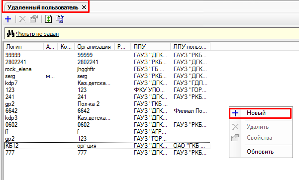
Task: Select the '6642' login row
Action: 107,111
